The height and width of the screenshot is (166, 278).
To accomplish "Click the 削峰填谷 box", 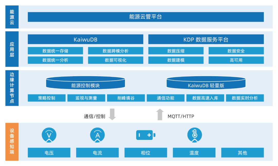I will point(126,98).
